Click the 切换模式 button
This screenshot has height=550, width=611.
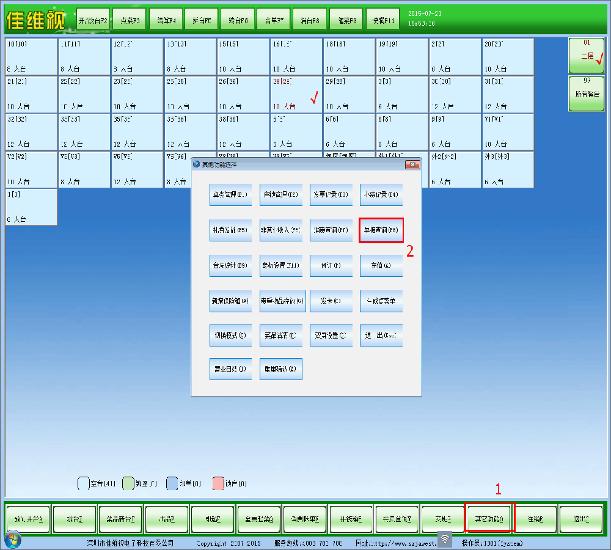click(231, 335)
